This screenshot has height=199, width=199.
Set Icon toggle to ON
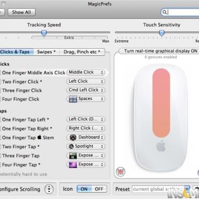pyautogui.click(x=84, y=189)
